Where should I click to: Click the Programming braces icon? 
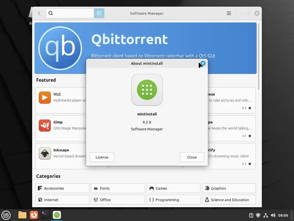(152, 200)
